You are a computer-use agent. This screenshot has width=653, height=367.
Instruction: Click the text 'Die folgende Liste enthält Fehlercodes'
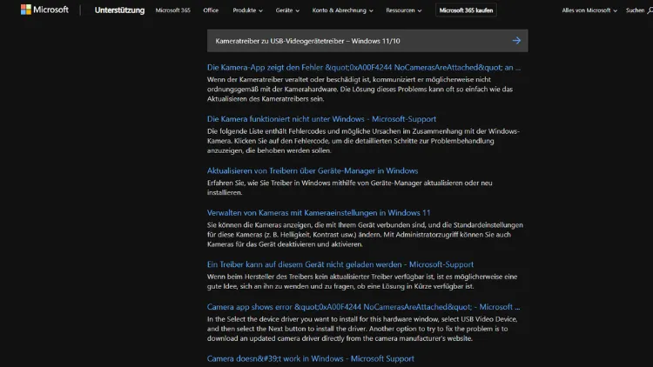[268, 131]
